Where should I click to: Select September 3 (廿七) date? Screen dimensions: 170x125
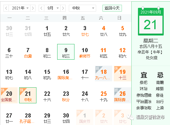pos(85,31)
